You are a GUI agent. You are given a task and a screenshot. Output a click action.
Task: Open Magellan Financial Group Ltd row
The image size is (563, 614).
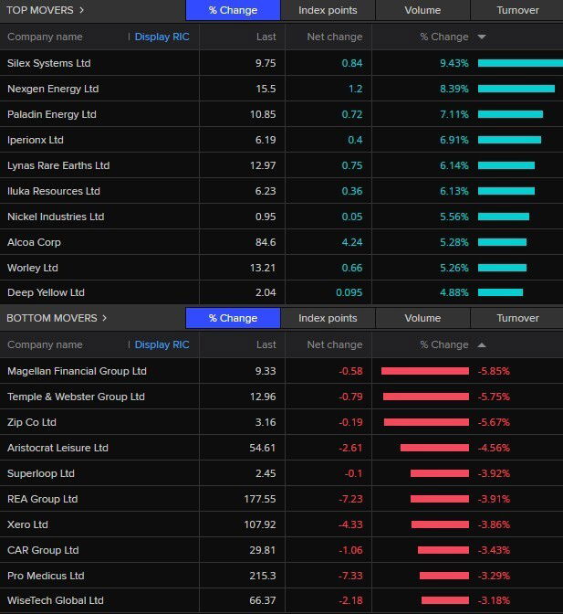[x=77, y=371]
